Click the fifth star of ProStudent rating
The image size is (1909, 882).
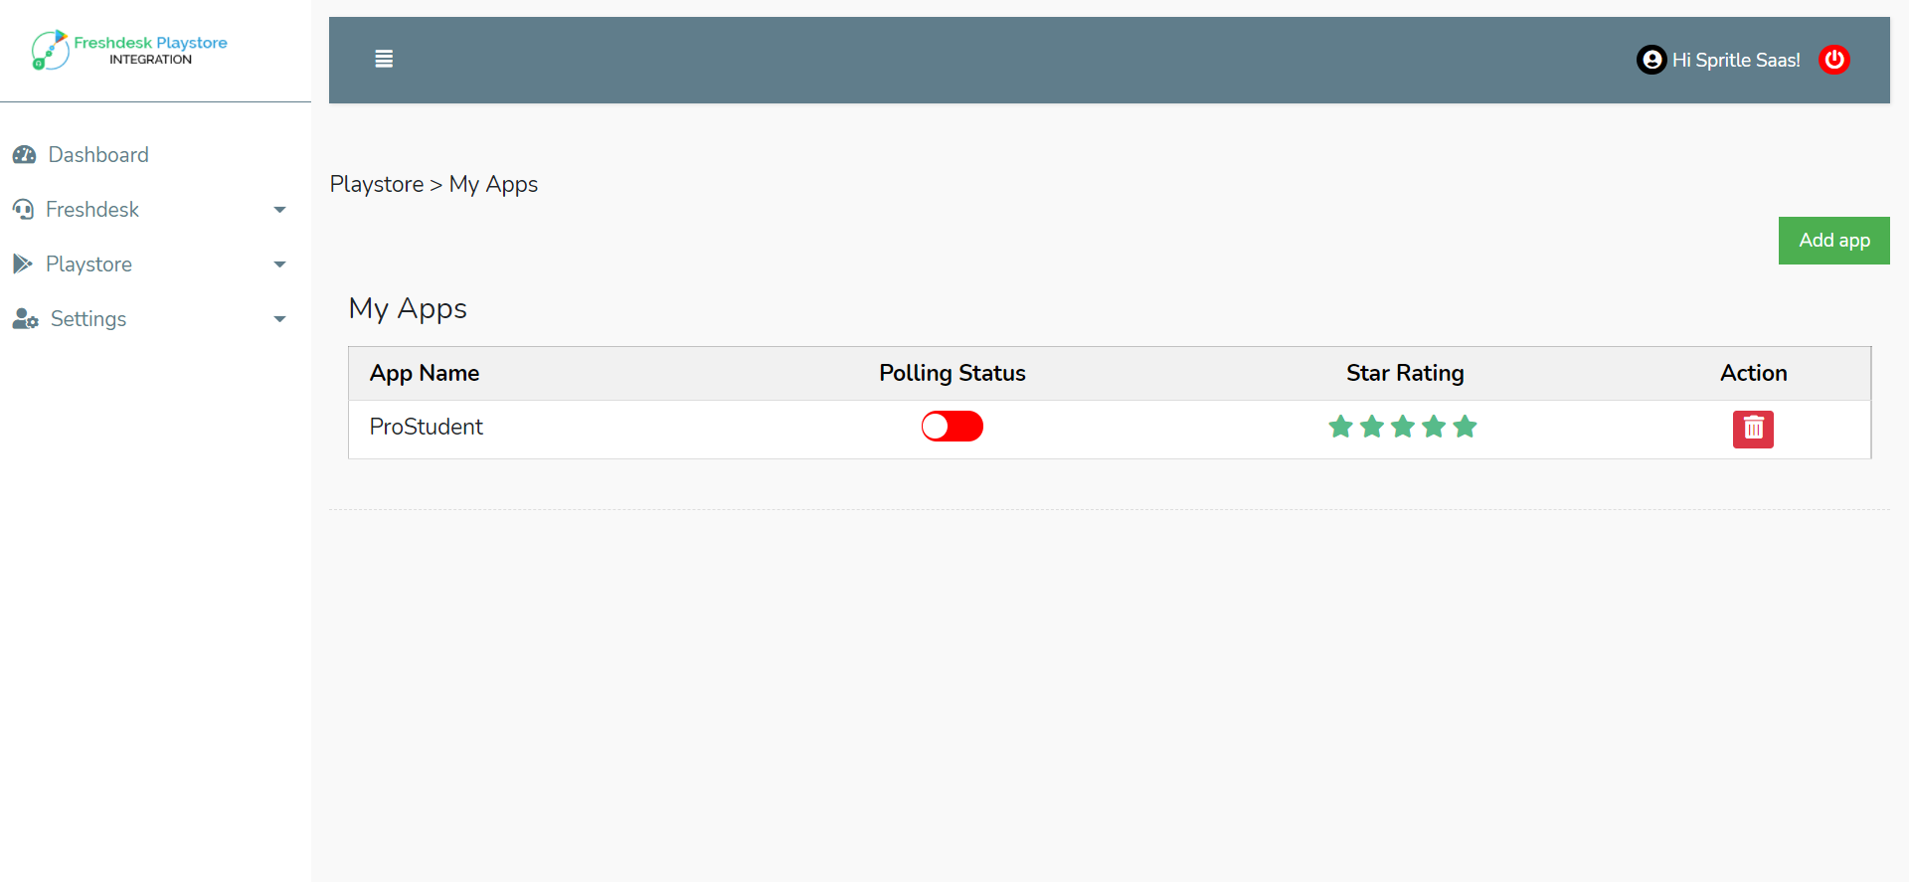click(x=1465, y=427)
